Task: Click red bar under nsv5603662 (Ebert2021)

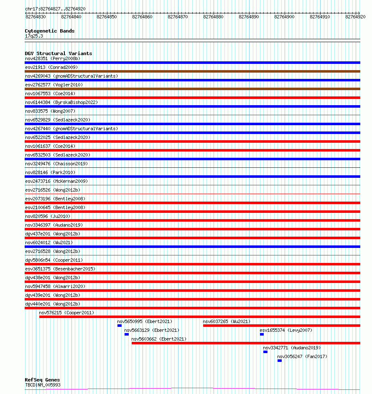Action: (246, 343)
